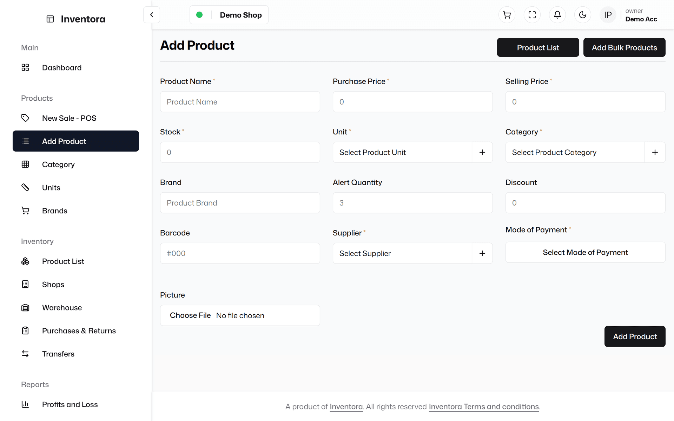Toggle dark mode moon icon
This screenshot has width=674, height=421.
[x=583, y=15]
